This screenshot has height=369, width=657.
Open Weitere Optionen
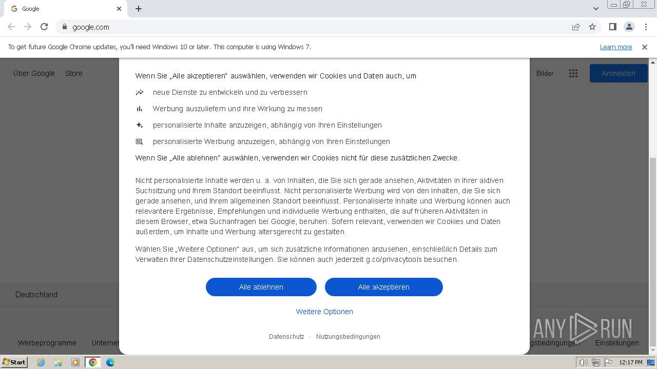pyautogui.click(x=324, y=312)
